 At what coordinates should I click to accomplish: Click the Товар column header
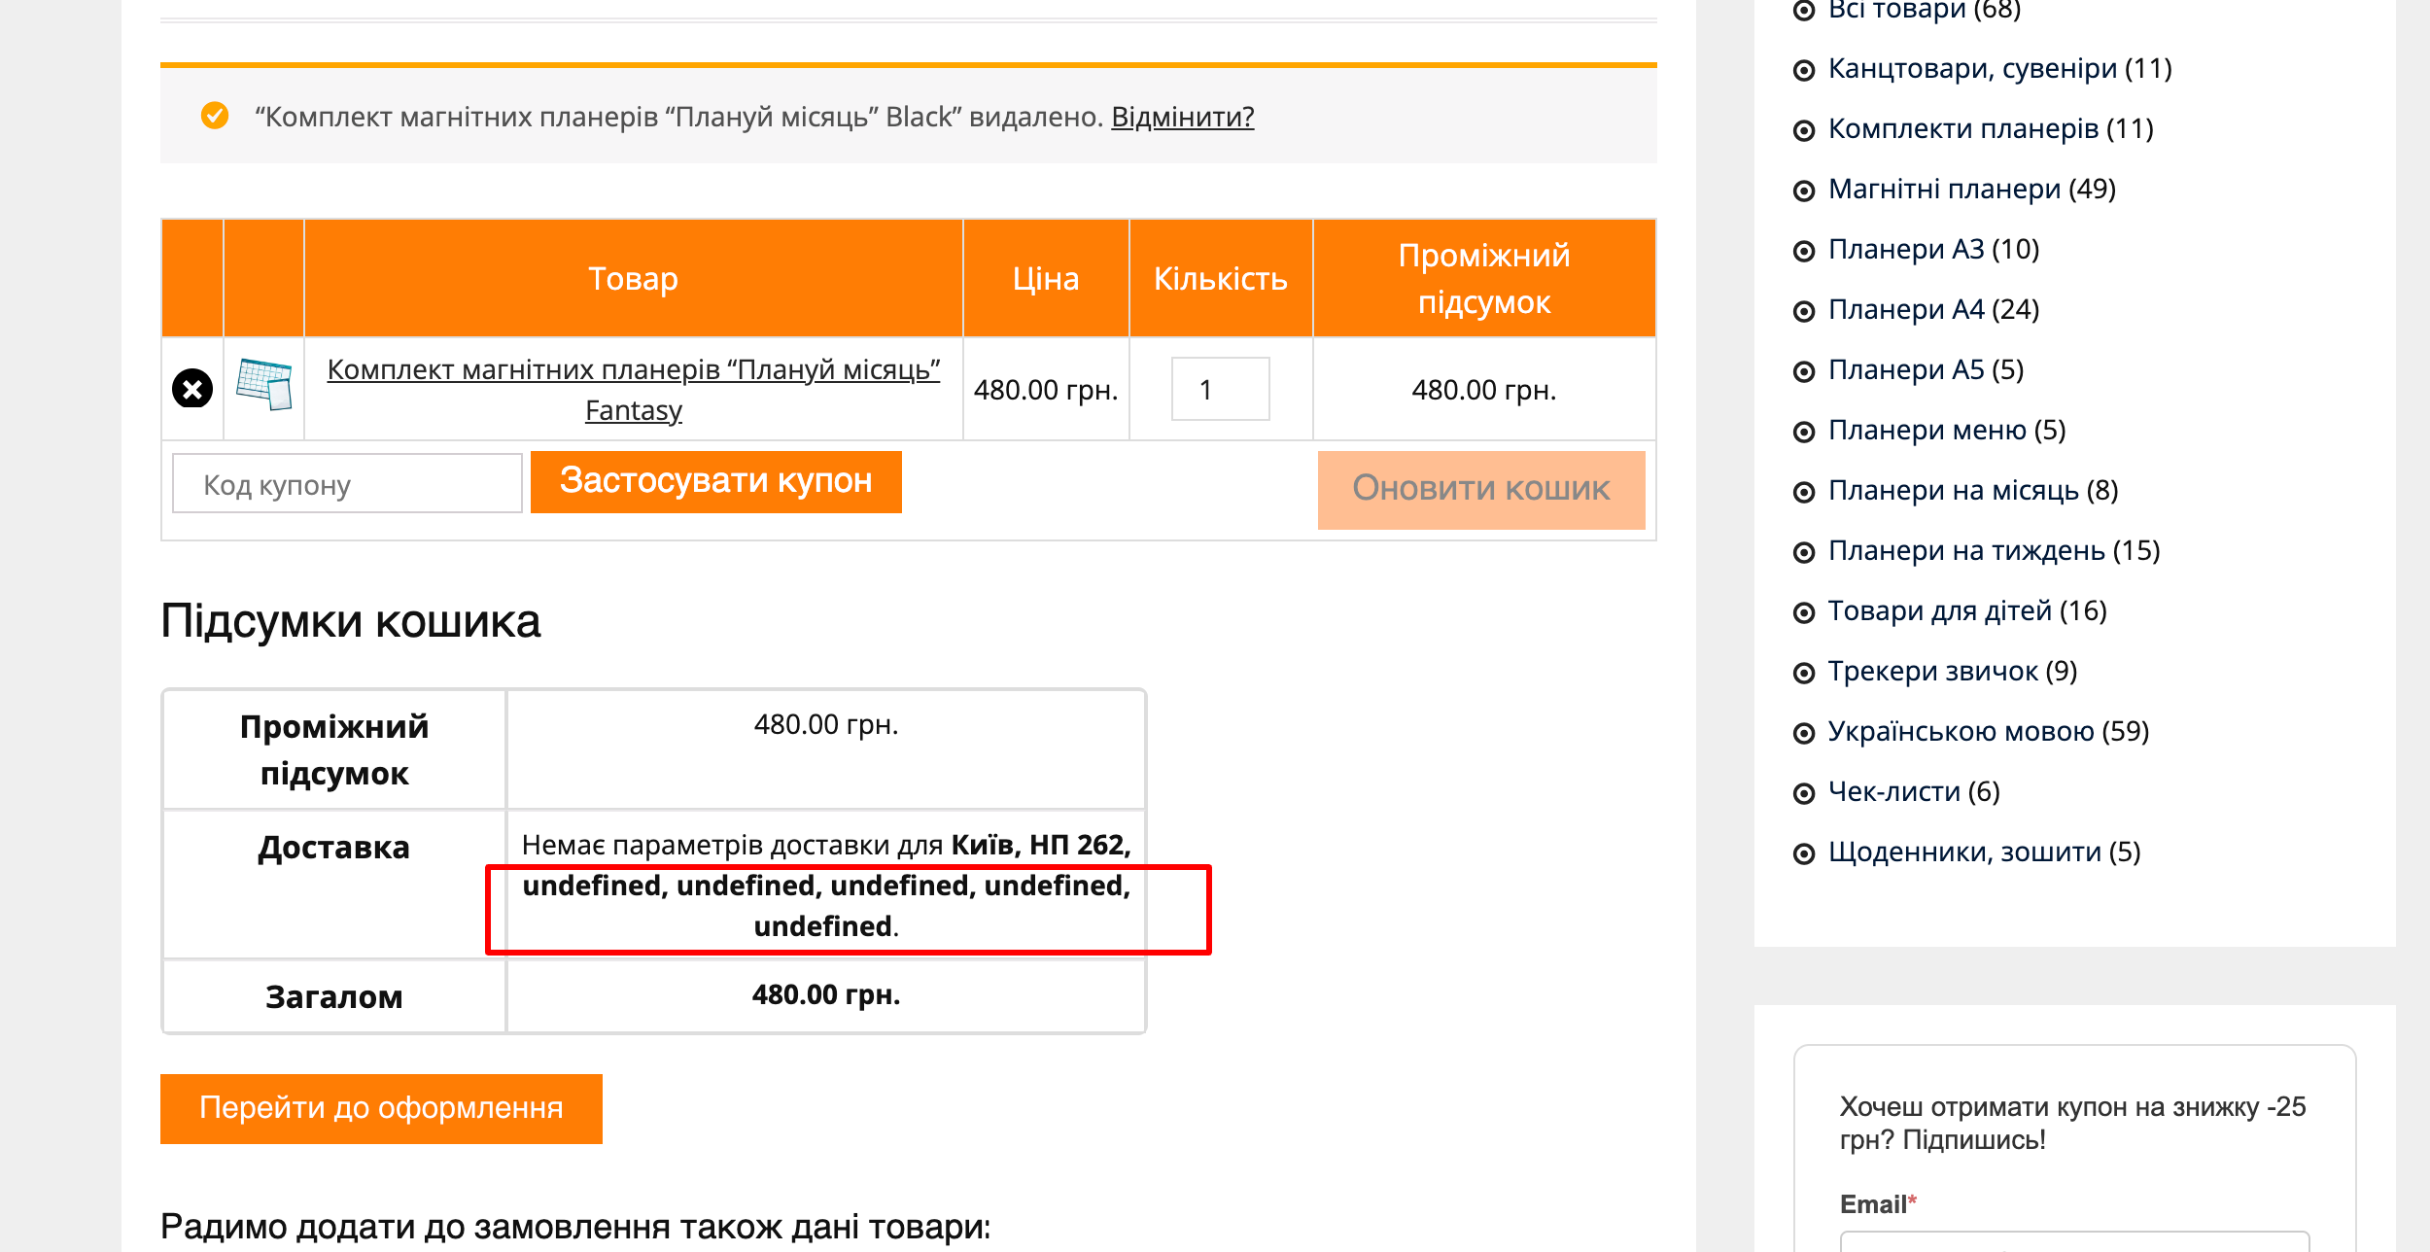click(x=633, y=279)
